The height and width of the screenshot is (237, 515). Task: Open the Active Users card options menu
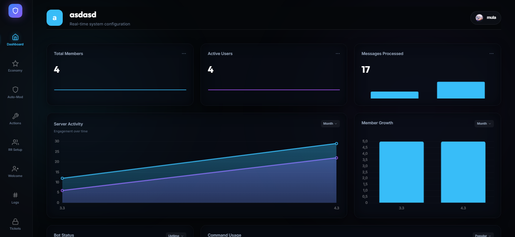point(338,53)
